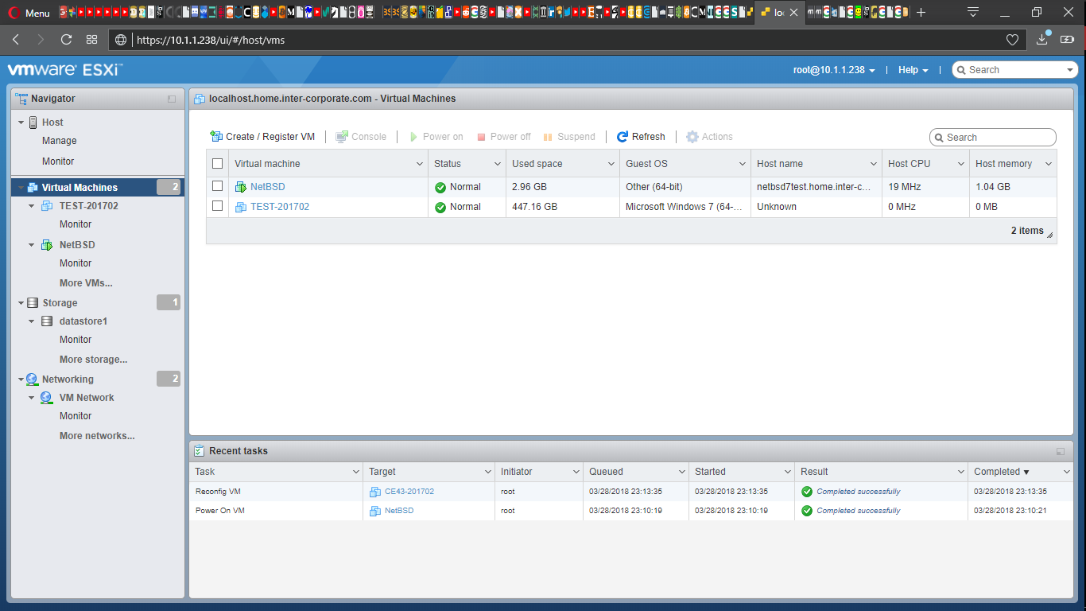The image size is (1086, 611).
Task: Open the Opera Menu button
Action: pyautogui.click(x=29, y=13)
